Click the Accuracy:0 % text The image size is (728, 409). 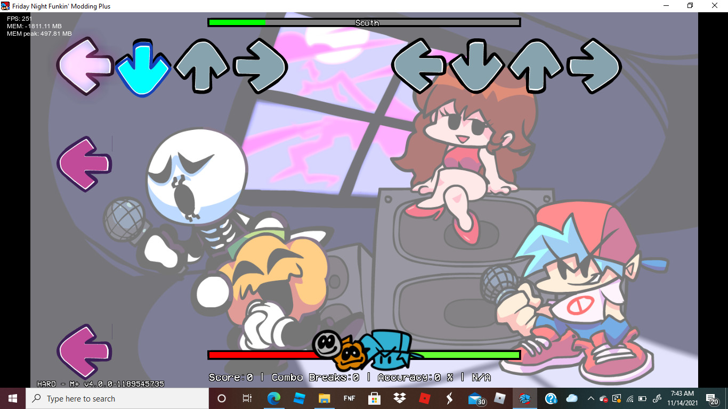point(415,377)
